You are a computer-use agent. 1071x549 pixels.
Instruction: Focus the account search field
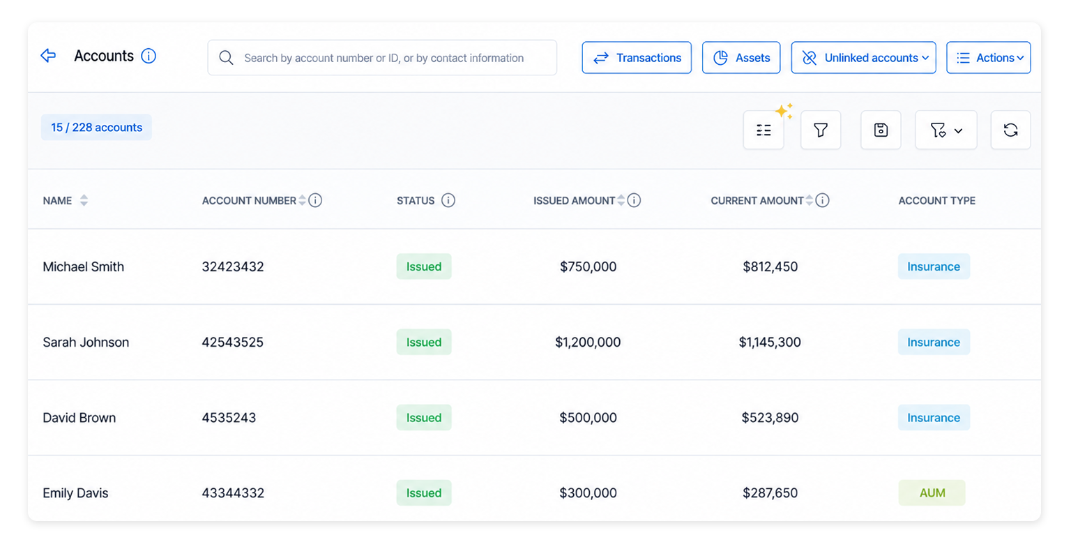[x=382, y=58]
